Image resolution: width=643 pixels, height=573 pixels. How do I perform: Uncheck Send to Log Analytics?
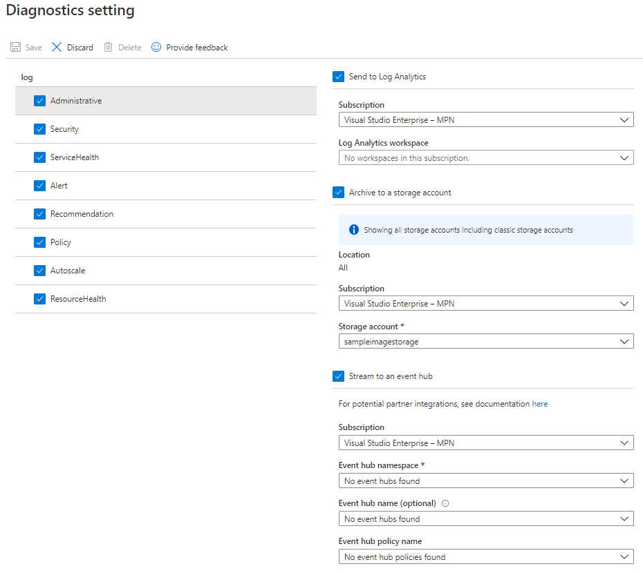click(338, 77)
